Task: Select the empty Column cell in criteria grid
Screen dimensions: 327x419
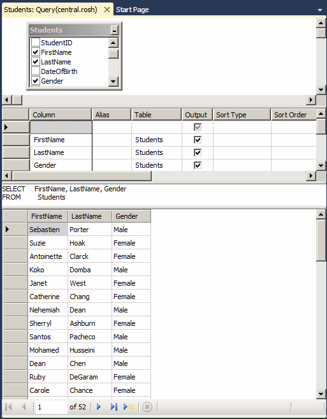Action: (61, 127)
